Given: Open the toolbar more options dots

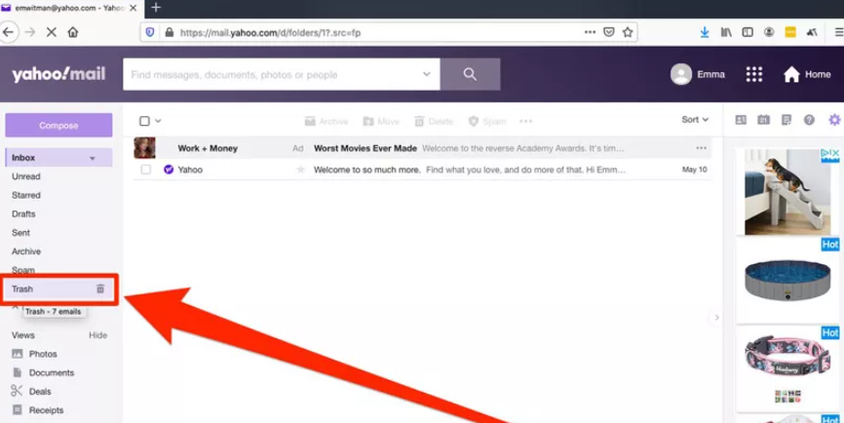Looking at the screenshot, I should [x=526, y=122].
